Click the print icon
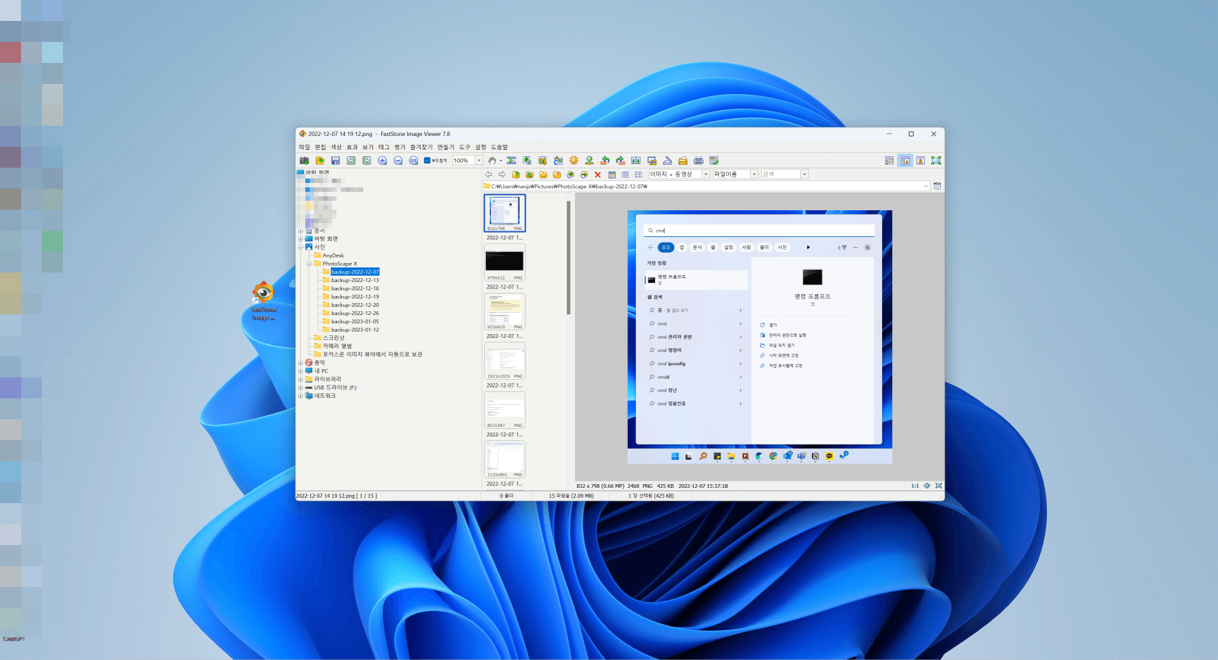 click(698, 161)
